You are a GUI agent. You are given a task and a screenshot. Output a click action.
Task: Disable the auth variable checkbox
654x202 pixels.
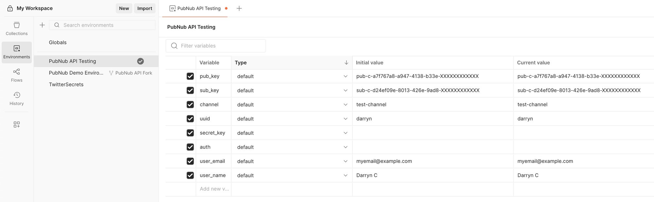[190, 147]
